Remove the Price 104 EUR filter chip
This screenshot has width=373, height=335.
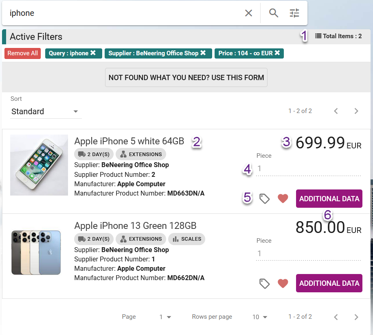coord(277,53)
